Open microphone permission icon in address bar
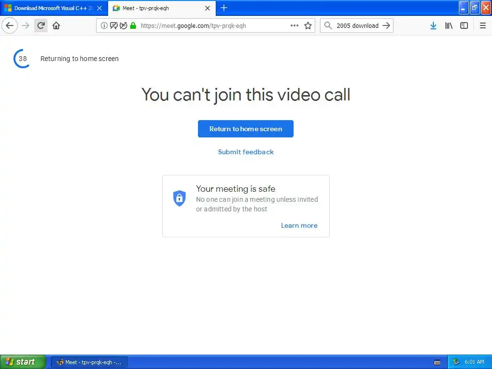The image size is (492, 369). [x=123, y=26]
